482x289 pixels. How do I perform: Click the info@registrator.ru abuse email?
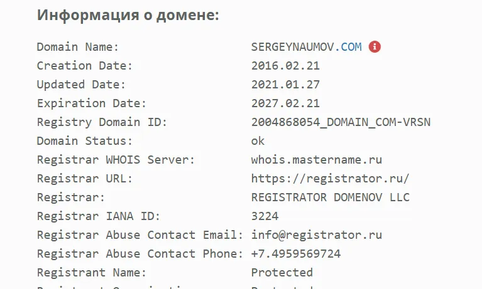pyautogui.click(x=317, y=234)
